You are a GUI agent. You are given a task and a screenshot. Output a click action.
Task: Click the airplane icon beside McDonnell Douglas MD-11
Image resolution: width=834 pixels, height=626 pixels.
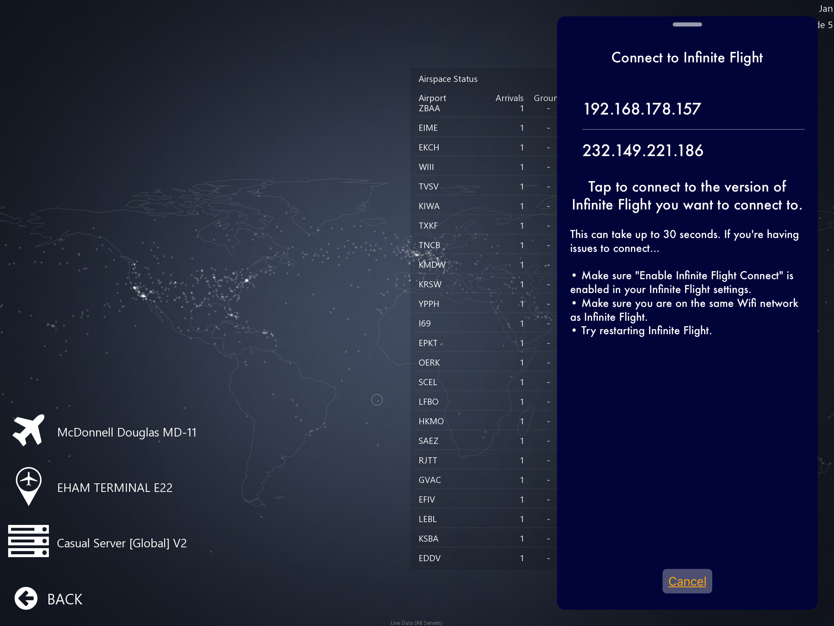(x=28, y=430)
